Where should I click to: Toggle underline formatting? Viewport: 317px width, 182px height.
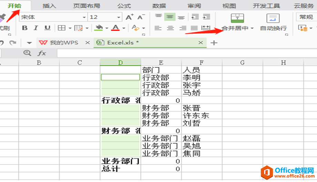coord(47,28)
